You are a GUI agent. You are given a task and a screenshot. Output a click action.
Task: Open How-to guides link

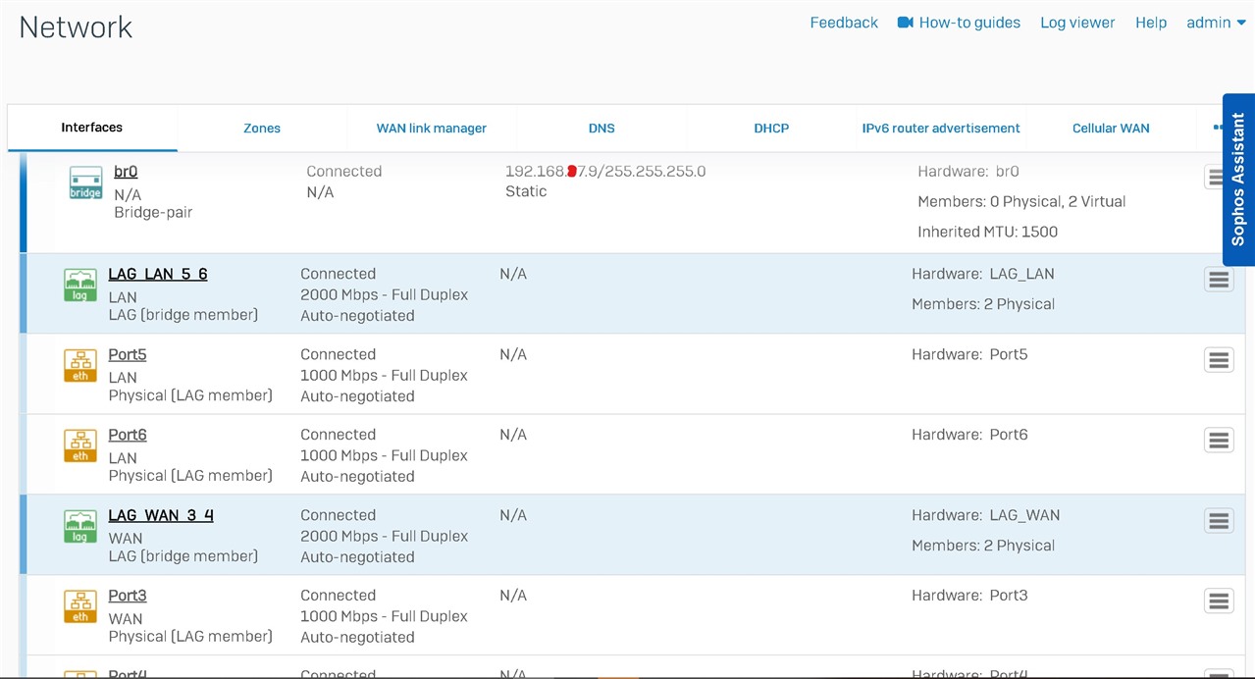coord(969,23)
